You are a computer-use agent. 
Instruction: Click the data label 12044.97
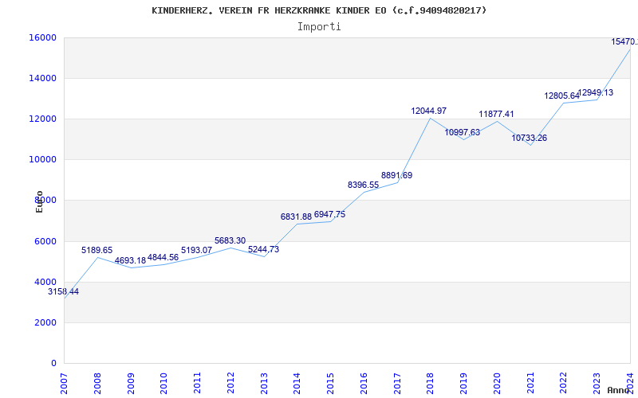coord(428,111)
